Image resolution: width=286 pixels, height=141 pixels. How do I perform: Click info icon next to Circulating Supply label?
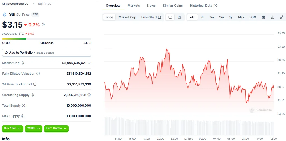32,95
